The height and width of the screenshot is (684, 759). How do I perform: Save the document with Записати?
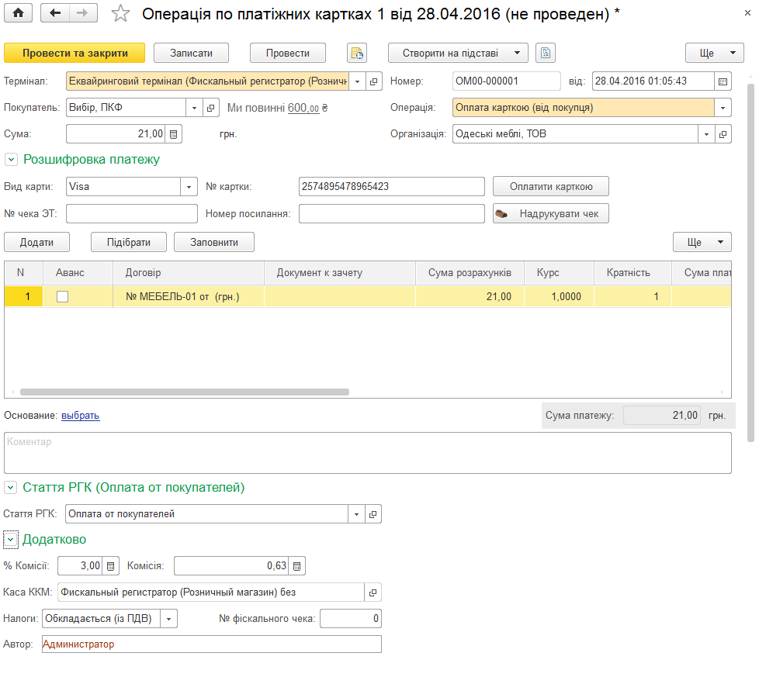click(191, 54)
